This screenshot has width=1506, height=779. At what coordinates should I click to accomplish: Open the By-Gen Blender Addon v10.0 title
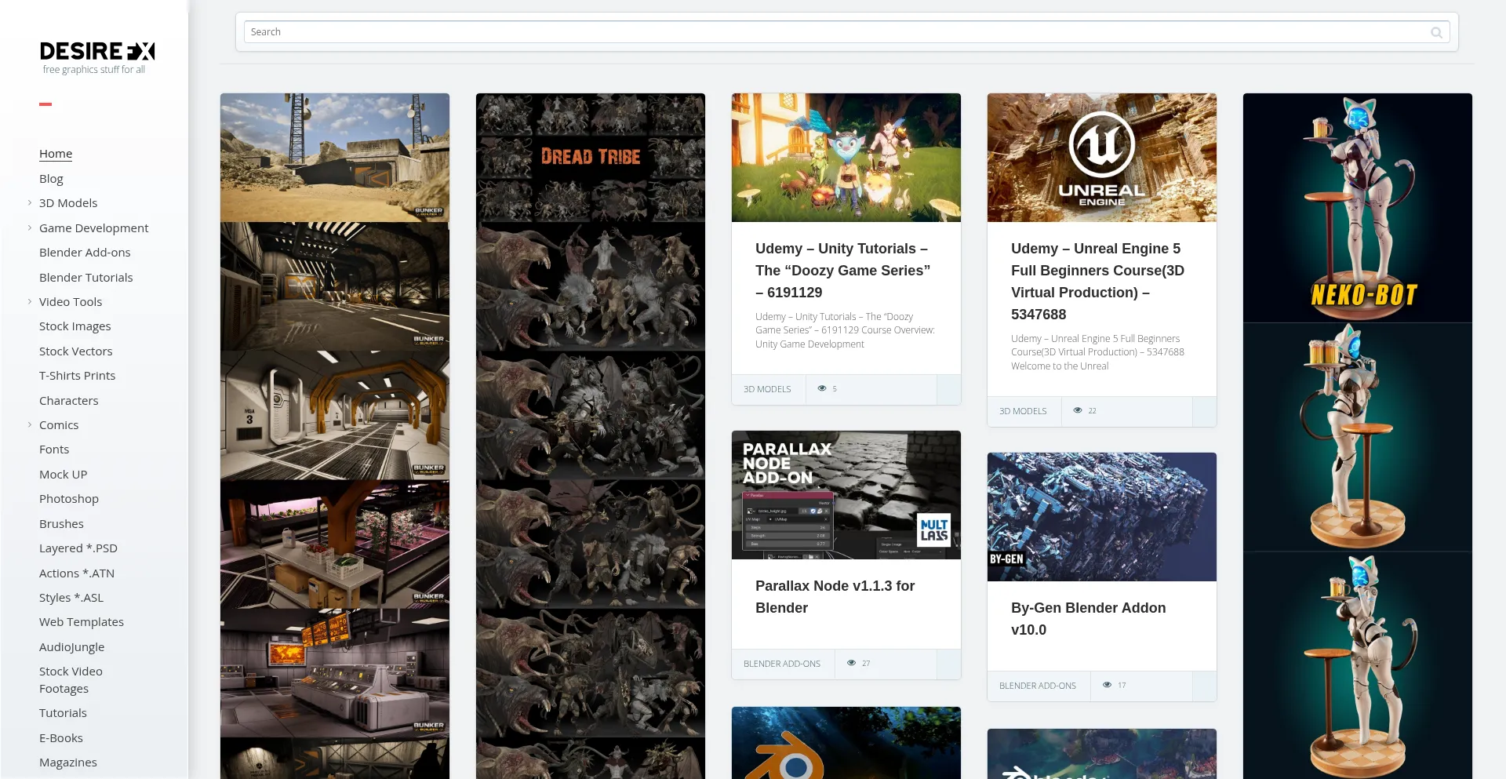[1089, 619]
